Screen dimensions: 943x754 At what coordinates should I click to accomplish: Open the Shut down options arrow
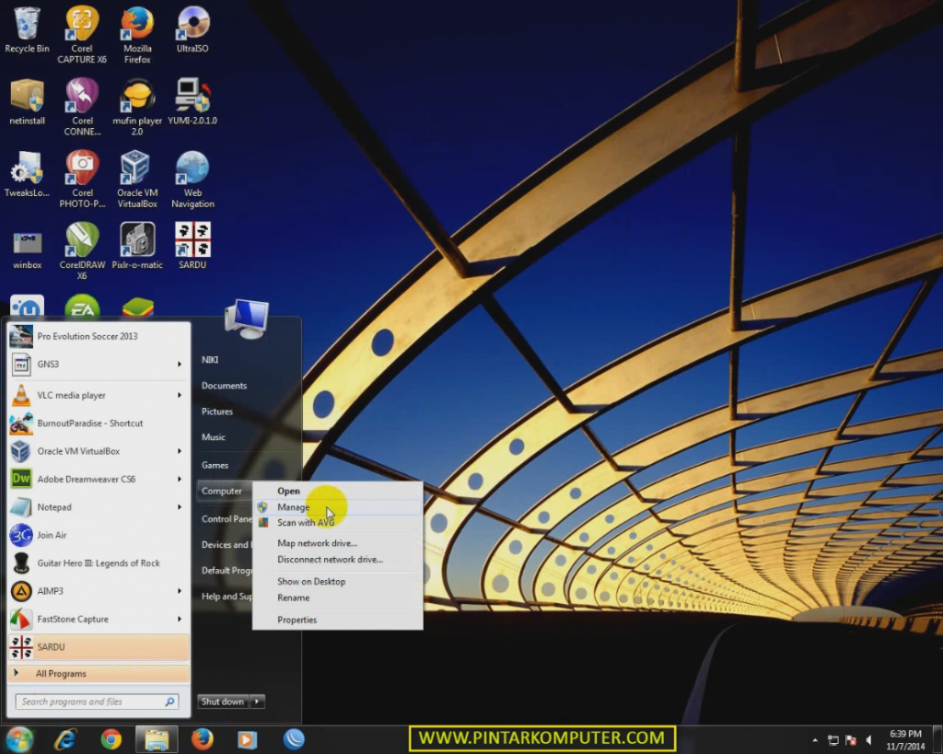pos(257,702)
